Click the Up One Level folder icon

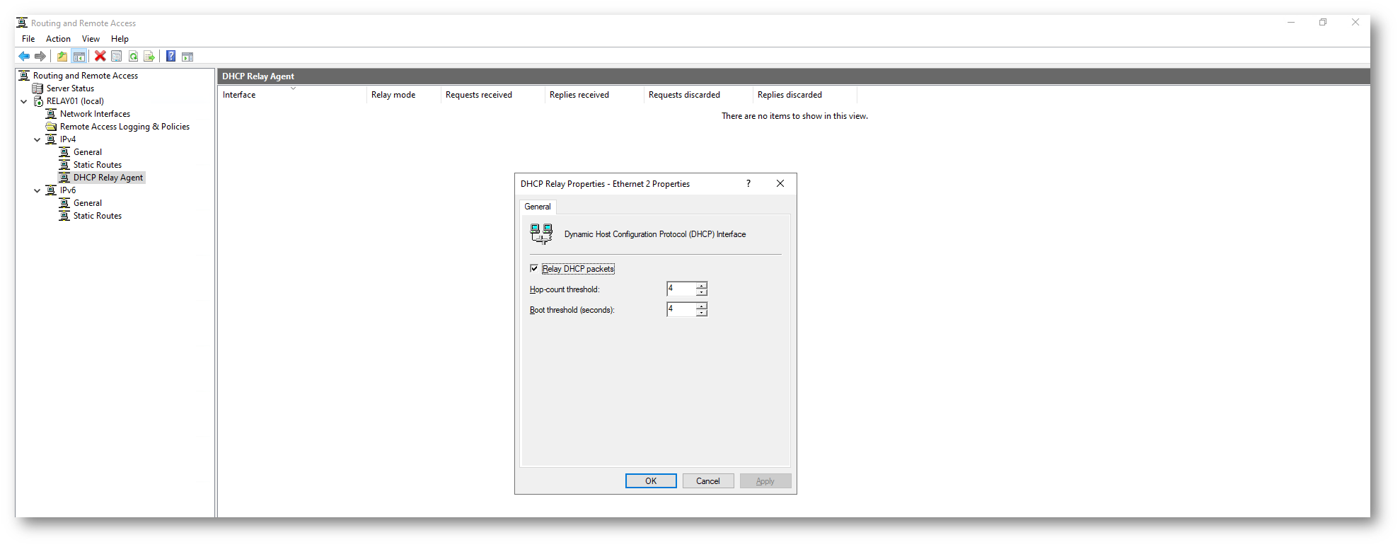click(x=62, y=57)
